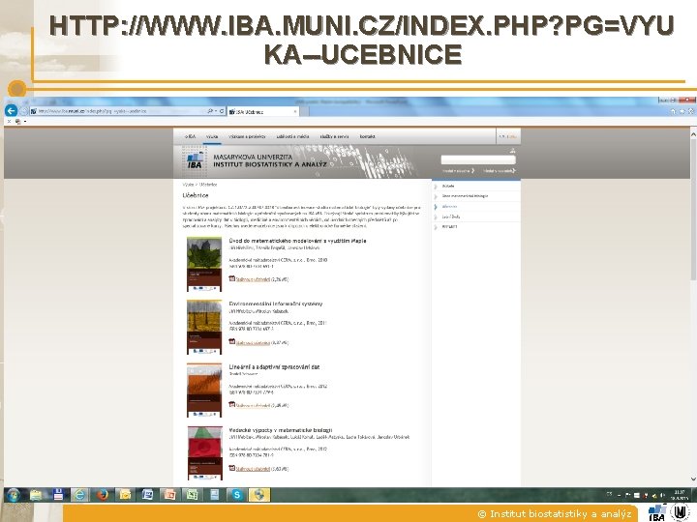Open Outlook from the taskbar
Screen dimensions: 697x522
coord(125,495)
